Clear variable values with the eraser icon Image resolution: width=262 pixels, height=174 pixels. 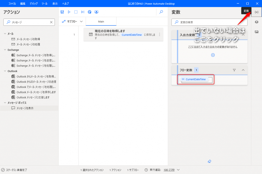click(x=209, y=161)
